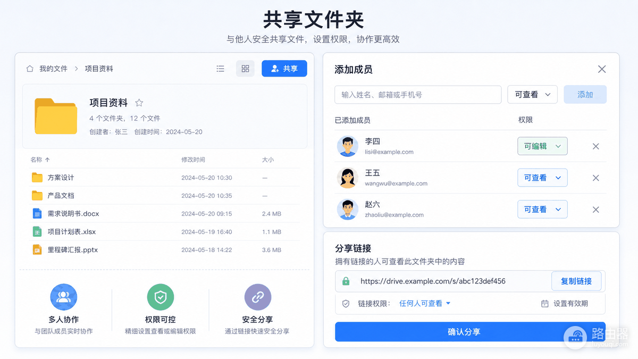Open the 产品文档 folder name
The height and width of the screenshot is (359, 638).
(61, 195)
